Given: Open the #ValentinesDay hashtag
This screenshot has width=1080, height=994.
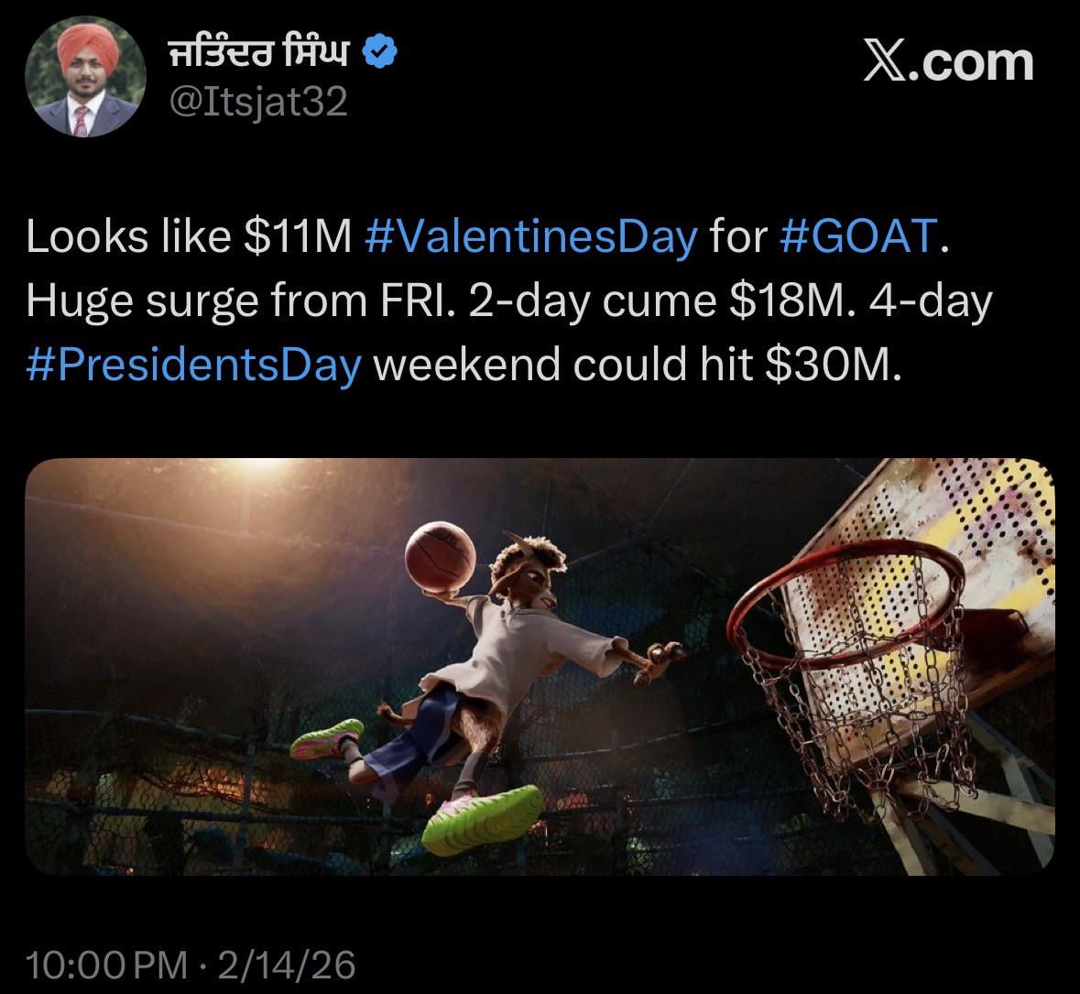Looking at the screenshot, I should pyautogui.click(x=531, y=236).
